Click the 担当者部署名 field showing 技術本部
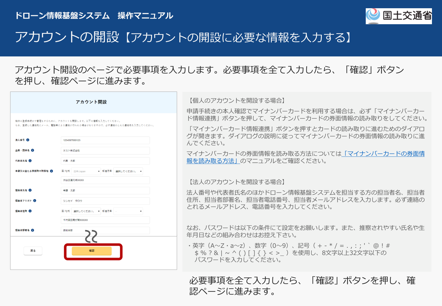The width and height of the screenshot is (442, 306). [105, 231]
